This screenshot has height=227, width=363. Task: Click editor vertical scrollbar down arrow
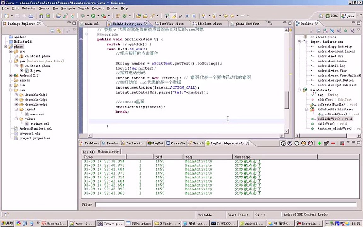(286, 131)
